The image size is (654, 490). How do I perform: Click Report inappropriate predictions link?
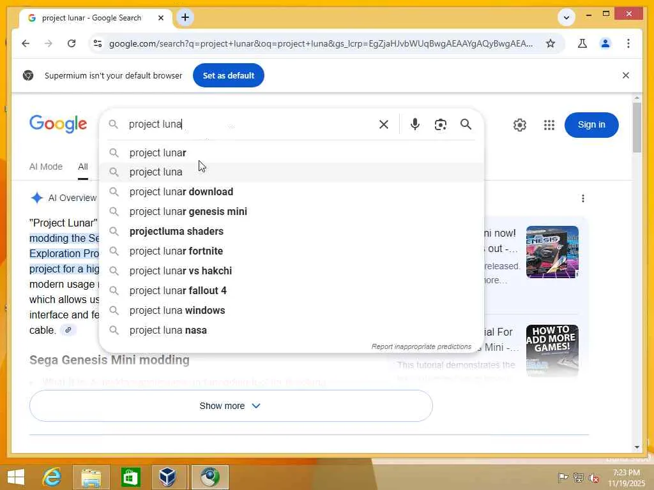click(422, 346)
